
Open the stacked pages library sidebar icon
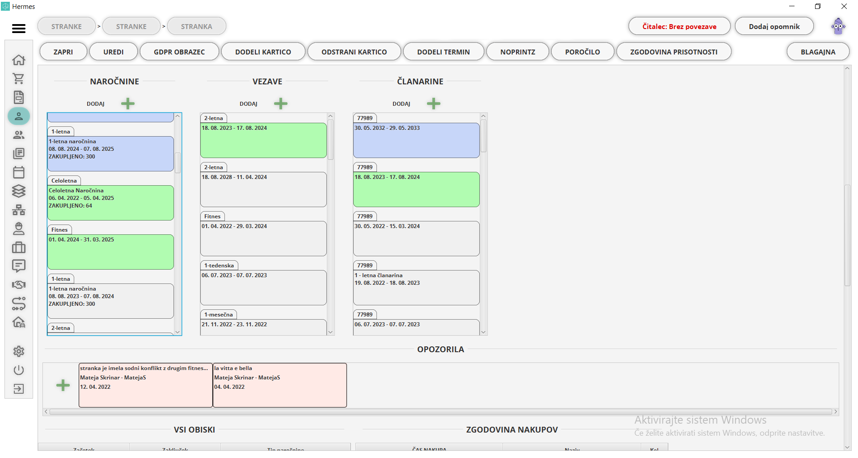(19, 154)
